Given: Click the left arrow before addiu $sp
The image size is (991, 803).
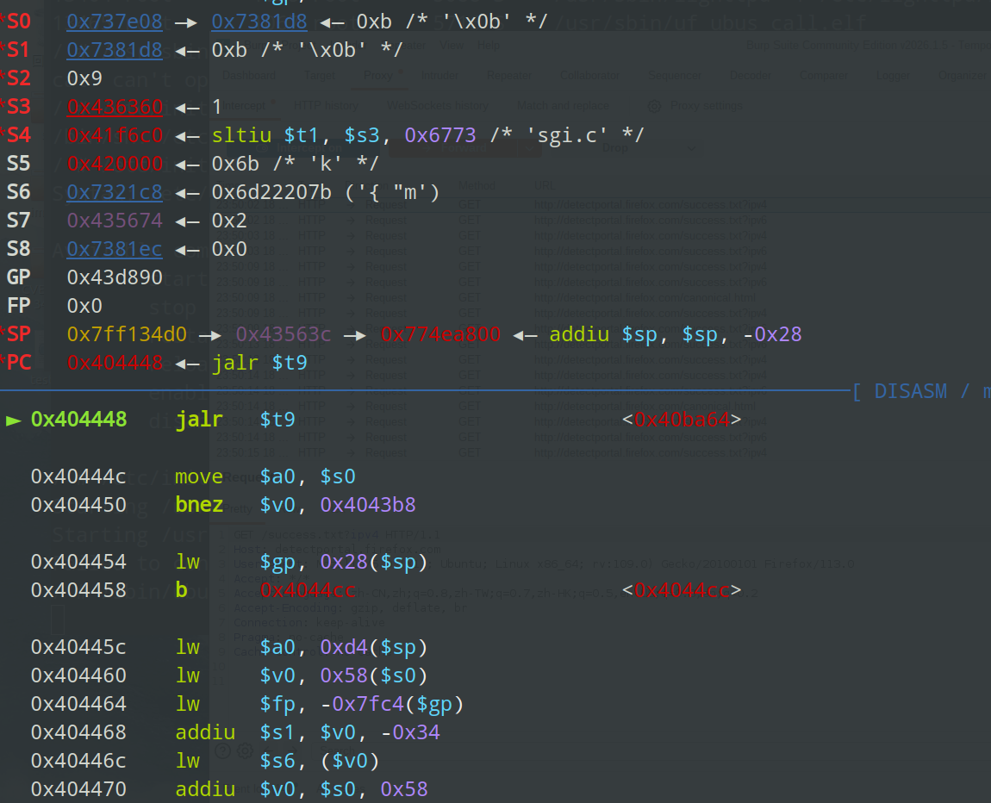Looking at the screenshot, I should tap(527, 334).
